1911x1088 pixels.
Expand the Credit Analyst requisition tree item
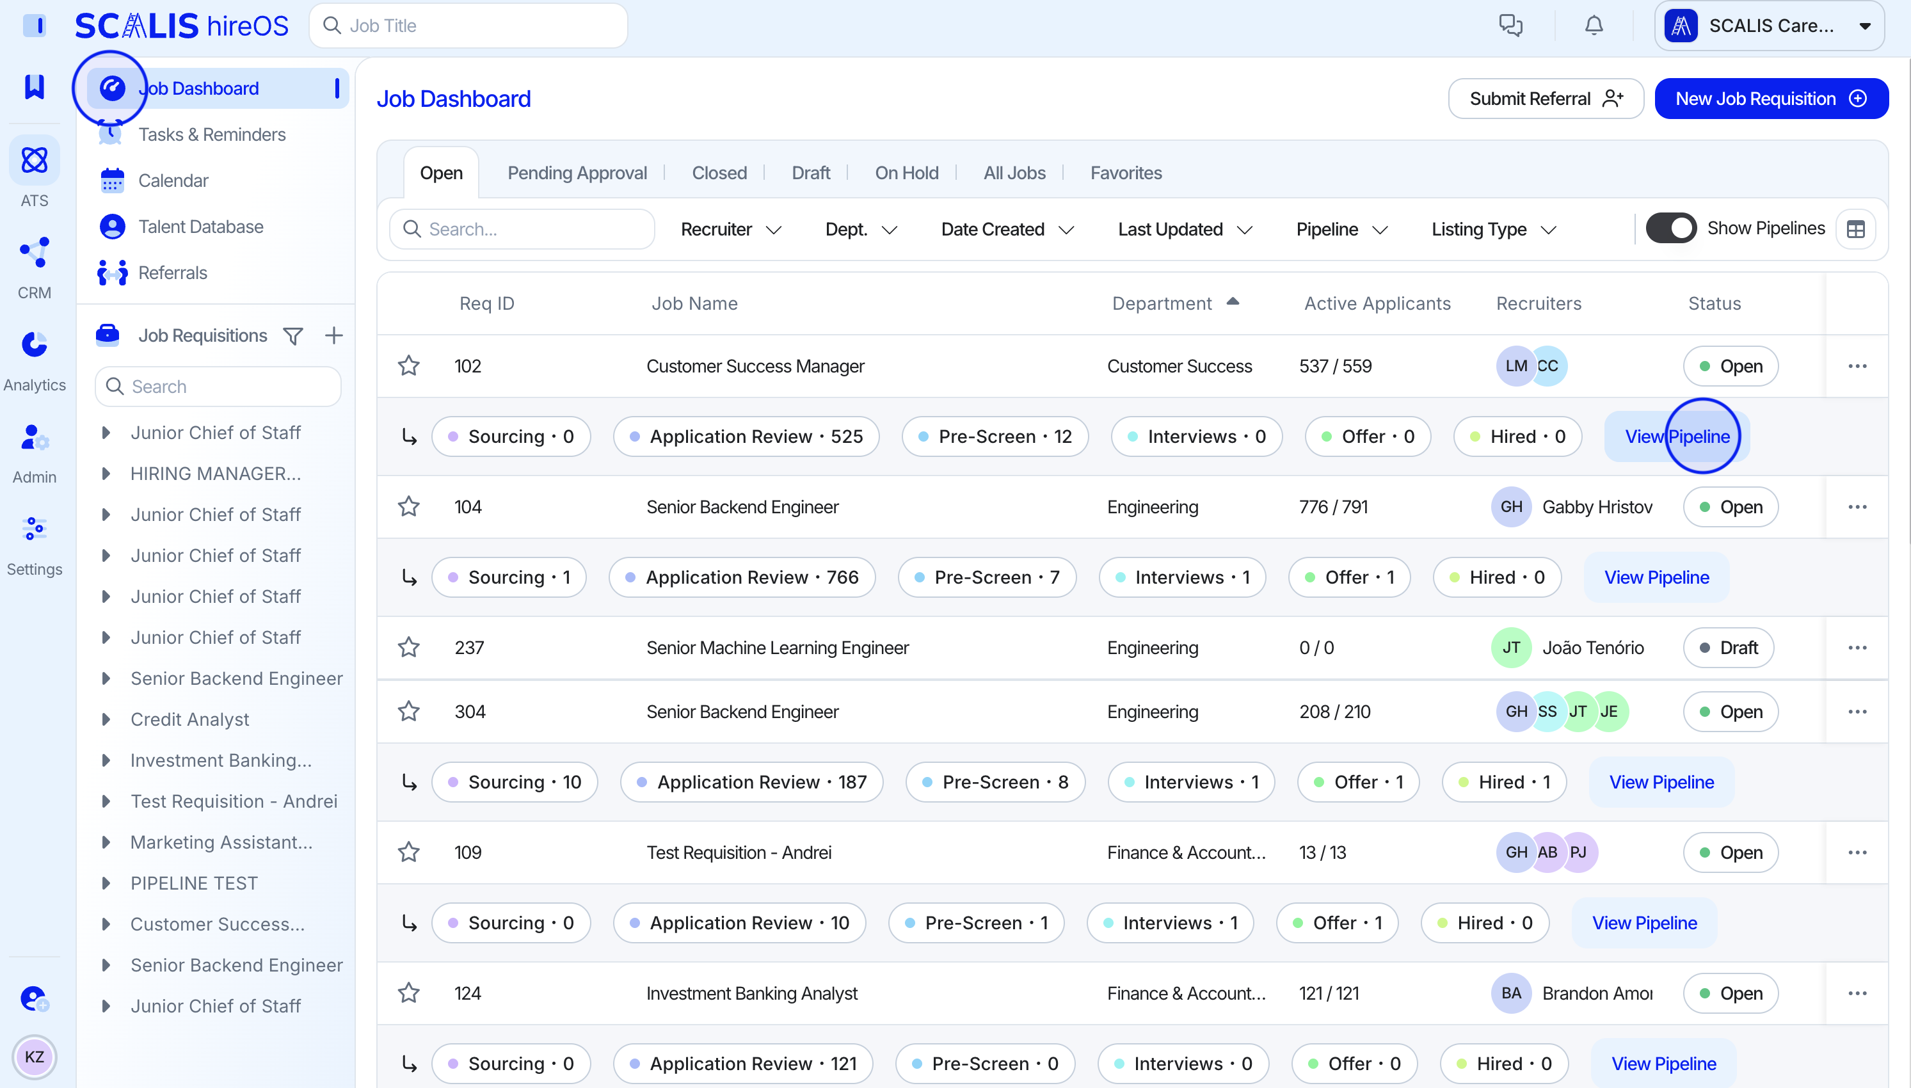point(106,719)
